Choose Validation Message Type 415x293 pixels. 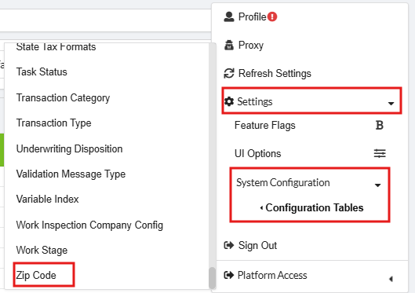71,174
